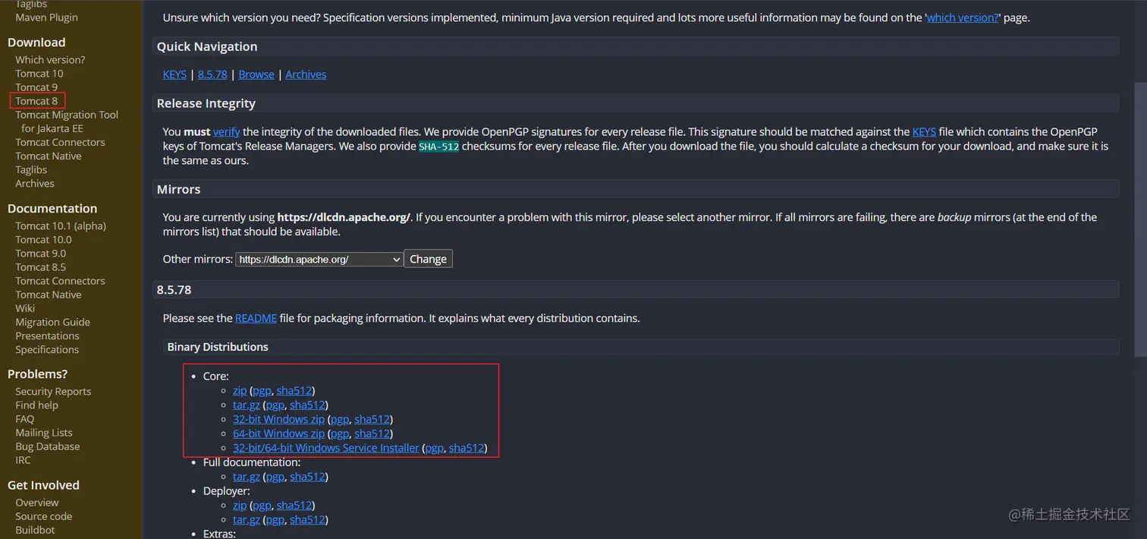Image resolution: width=1147 pixels, height=539 pixels.
Task: Open Archives in the Download sidebar
Action: [x=35, y=184]
